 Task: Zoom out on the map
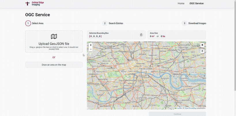tap(90, 49)
